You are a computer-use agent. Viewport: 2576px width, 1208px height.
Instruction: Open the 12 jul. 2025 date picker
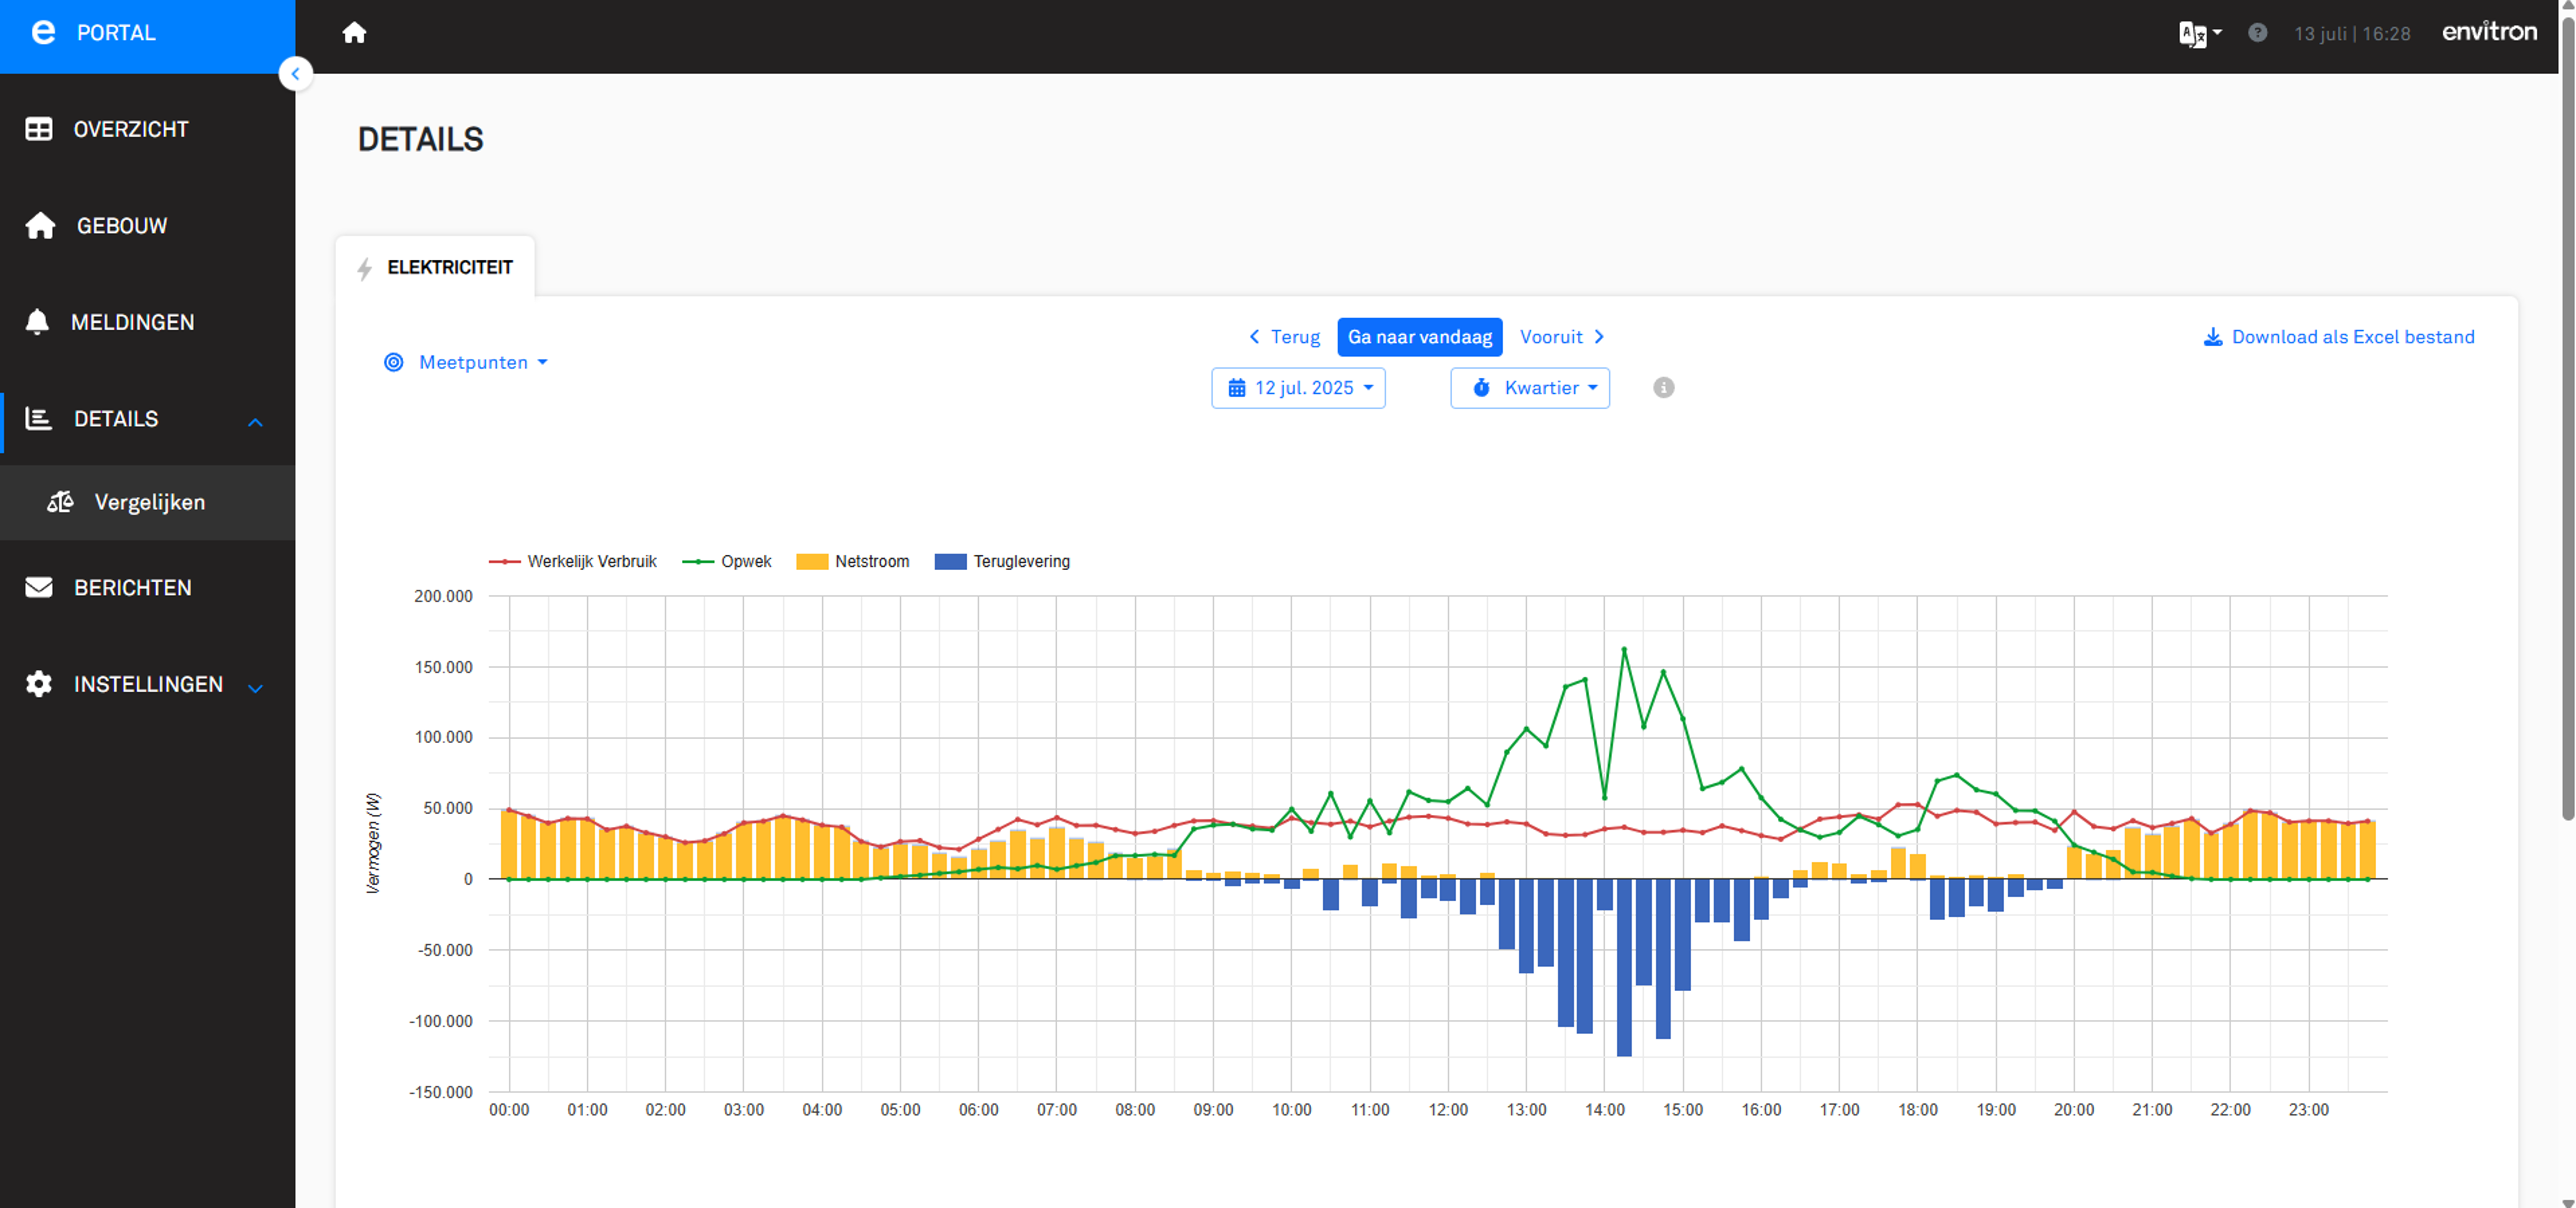pos(1298,388)
